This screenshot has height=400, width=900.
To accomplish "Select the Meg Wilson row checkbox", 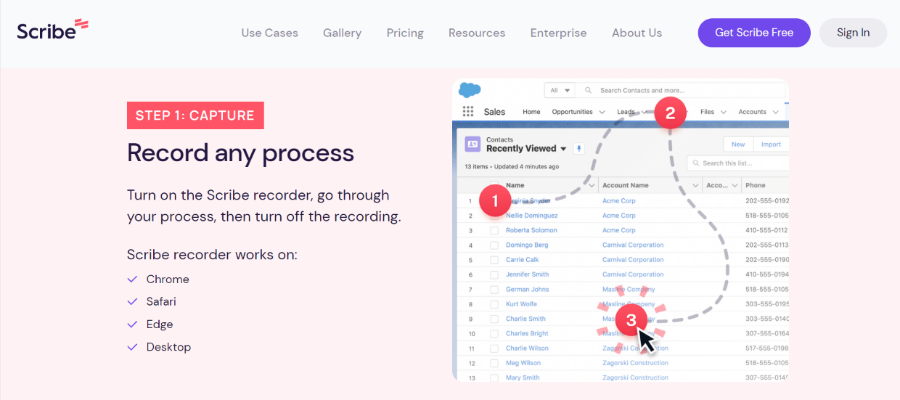I will 494,363.
